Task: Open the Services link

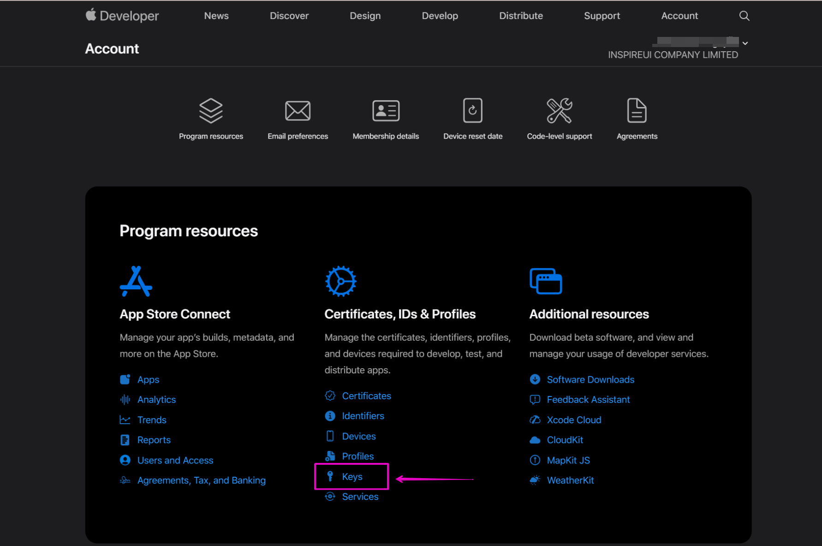Action: 360,497
